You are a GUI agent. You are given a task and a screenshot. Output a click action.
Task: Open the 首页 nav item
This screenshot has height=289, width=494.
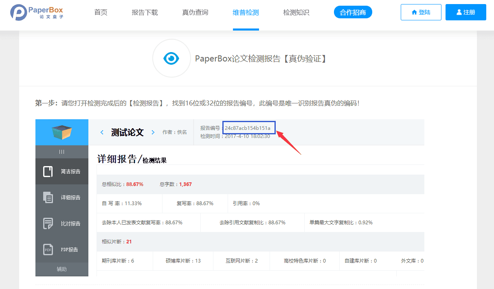101,12
